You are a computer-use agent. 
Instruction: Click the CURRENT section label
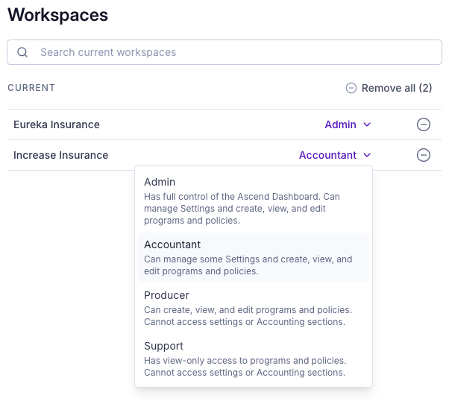[x=31, y=88]
